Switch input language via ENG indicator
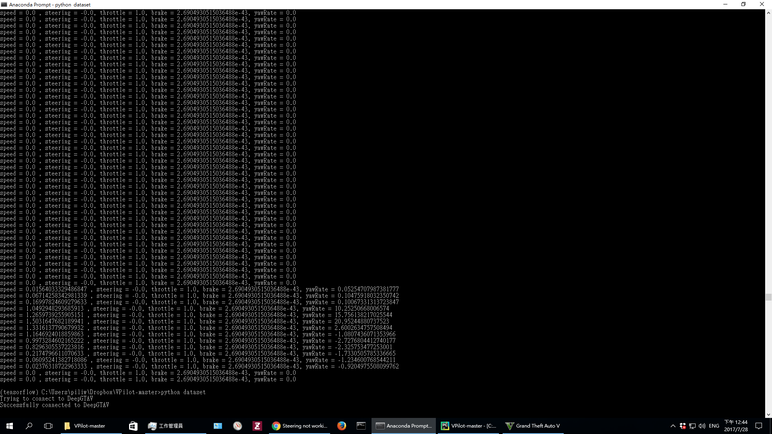This screenshot has height=434, width=772. tap(714, 426)
